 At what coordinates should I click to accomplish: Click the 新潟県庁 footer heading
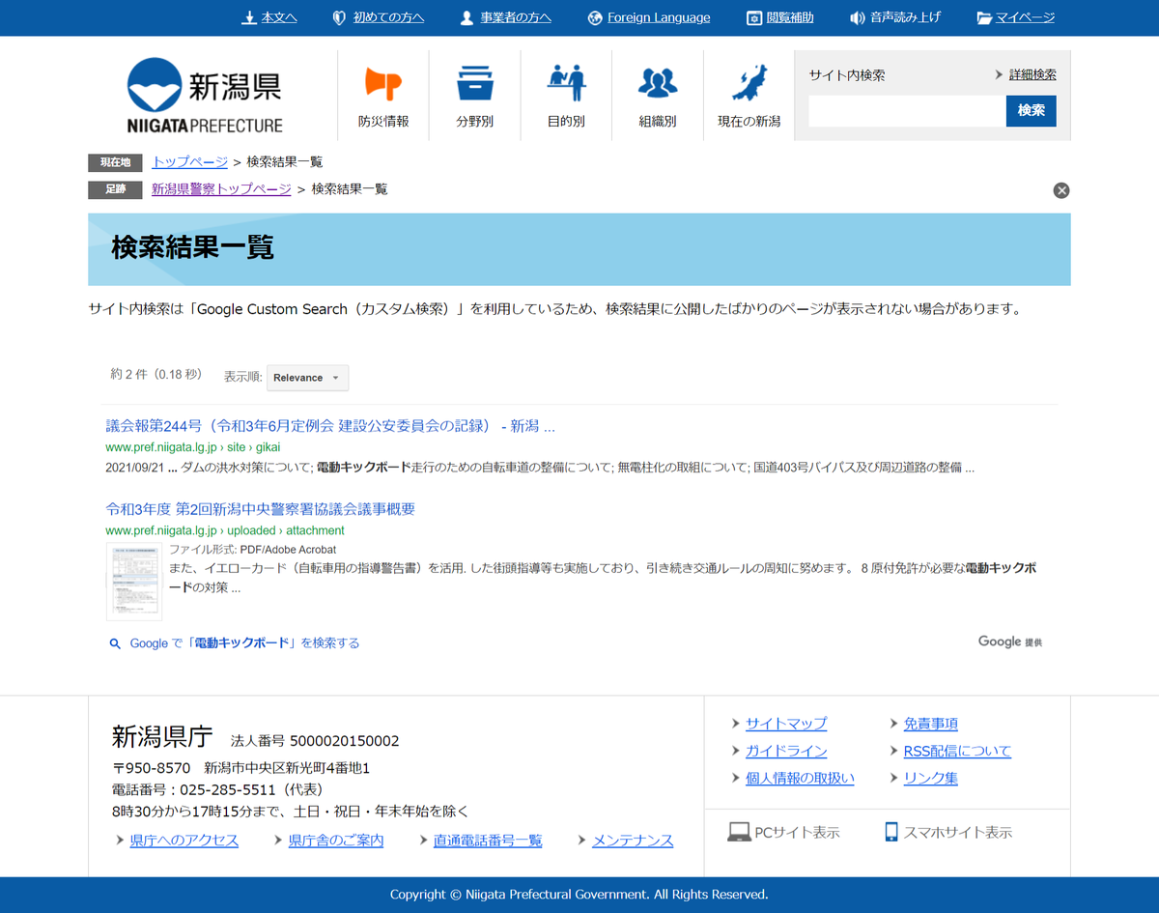tap(162, 736)
